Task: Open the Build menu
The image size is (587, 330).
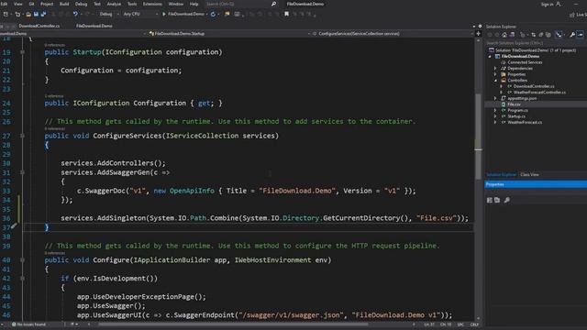Action: point(64,4)
